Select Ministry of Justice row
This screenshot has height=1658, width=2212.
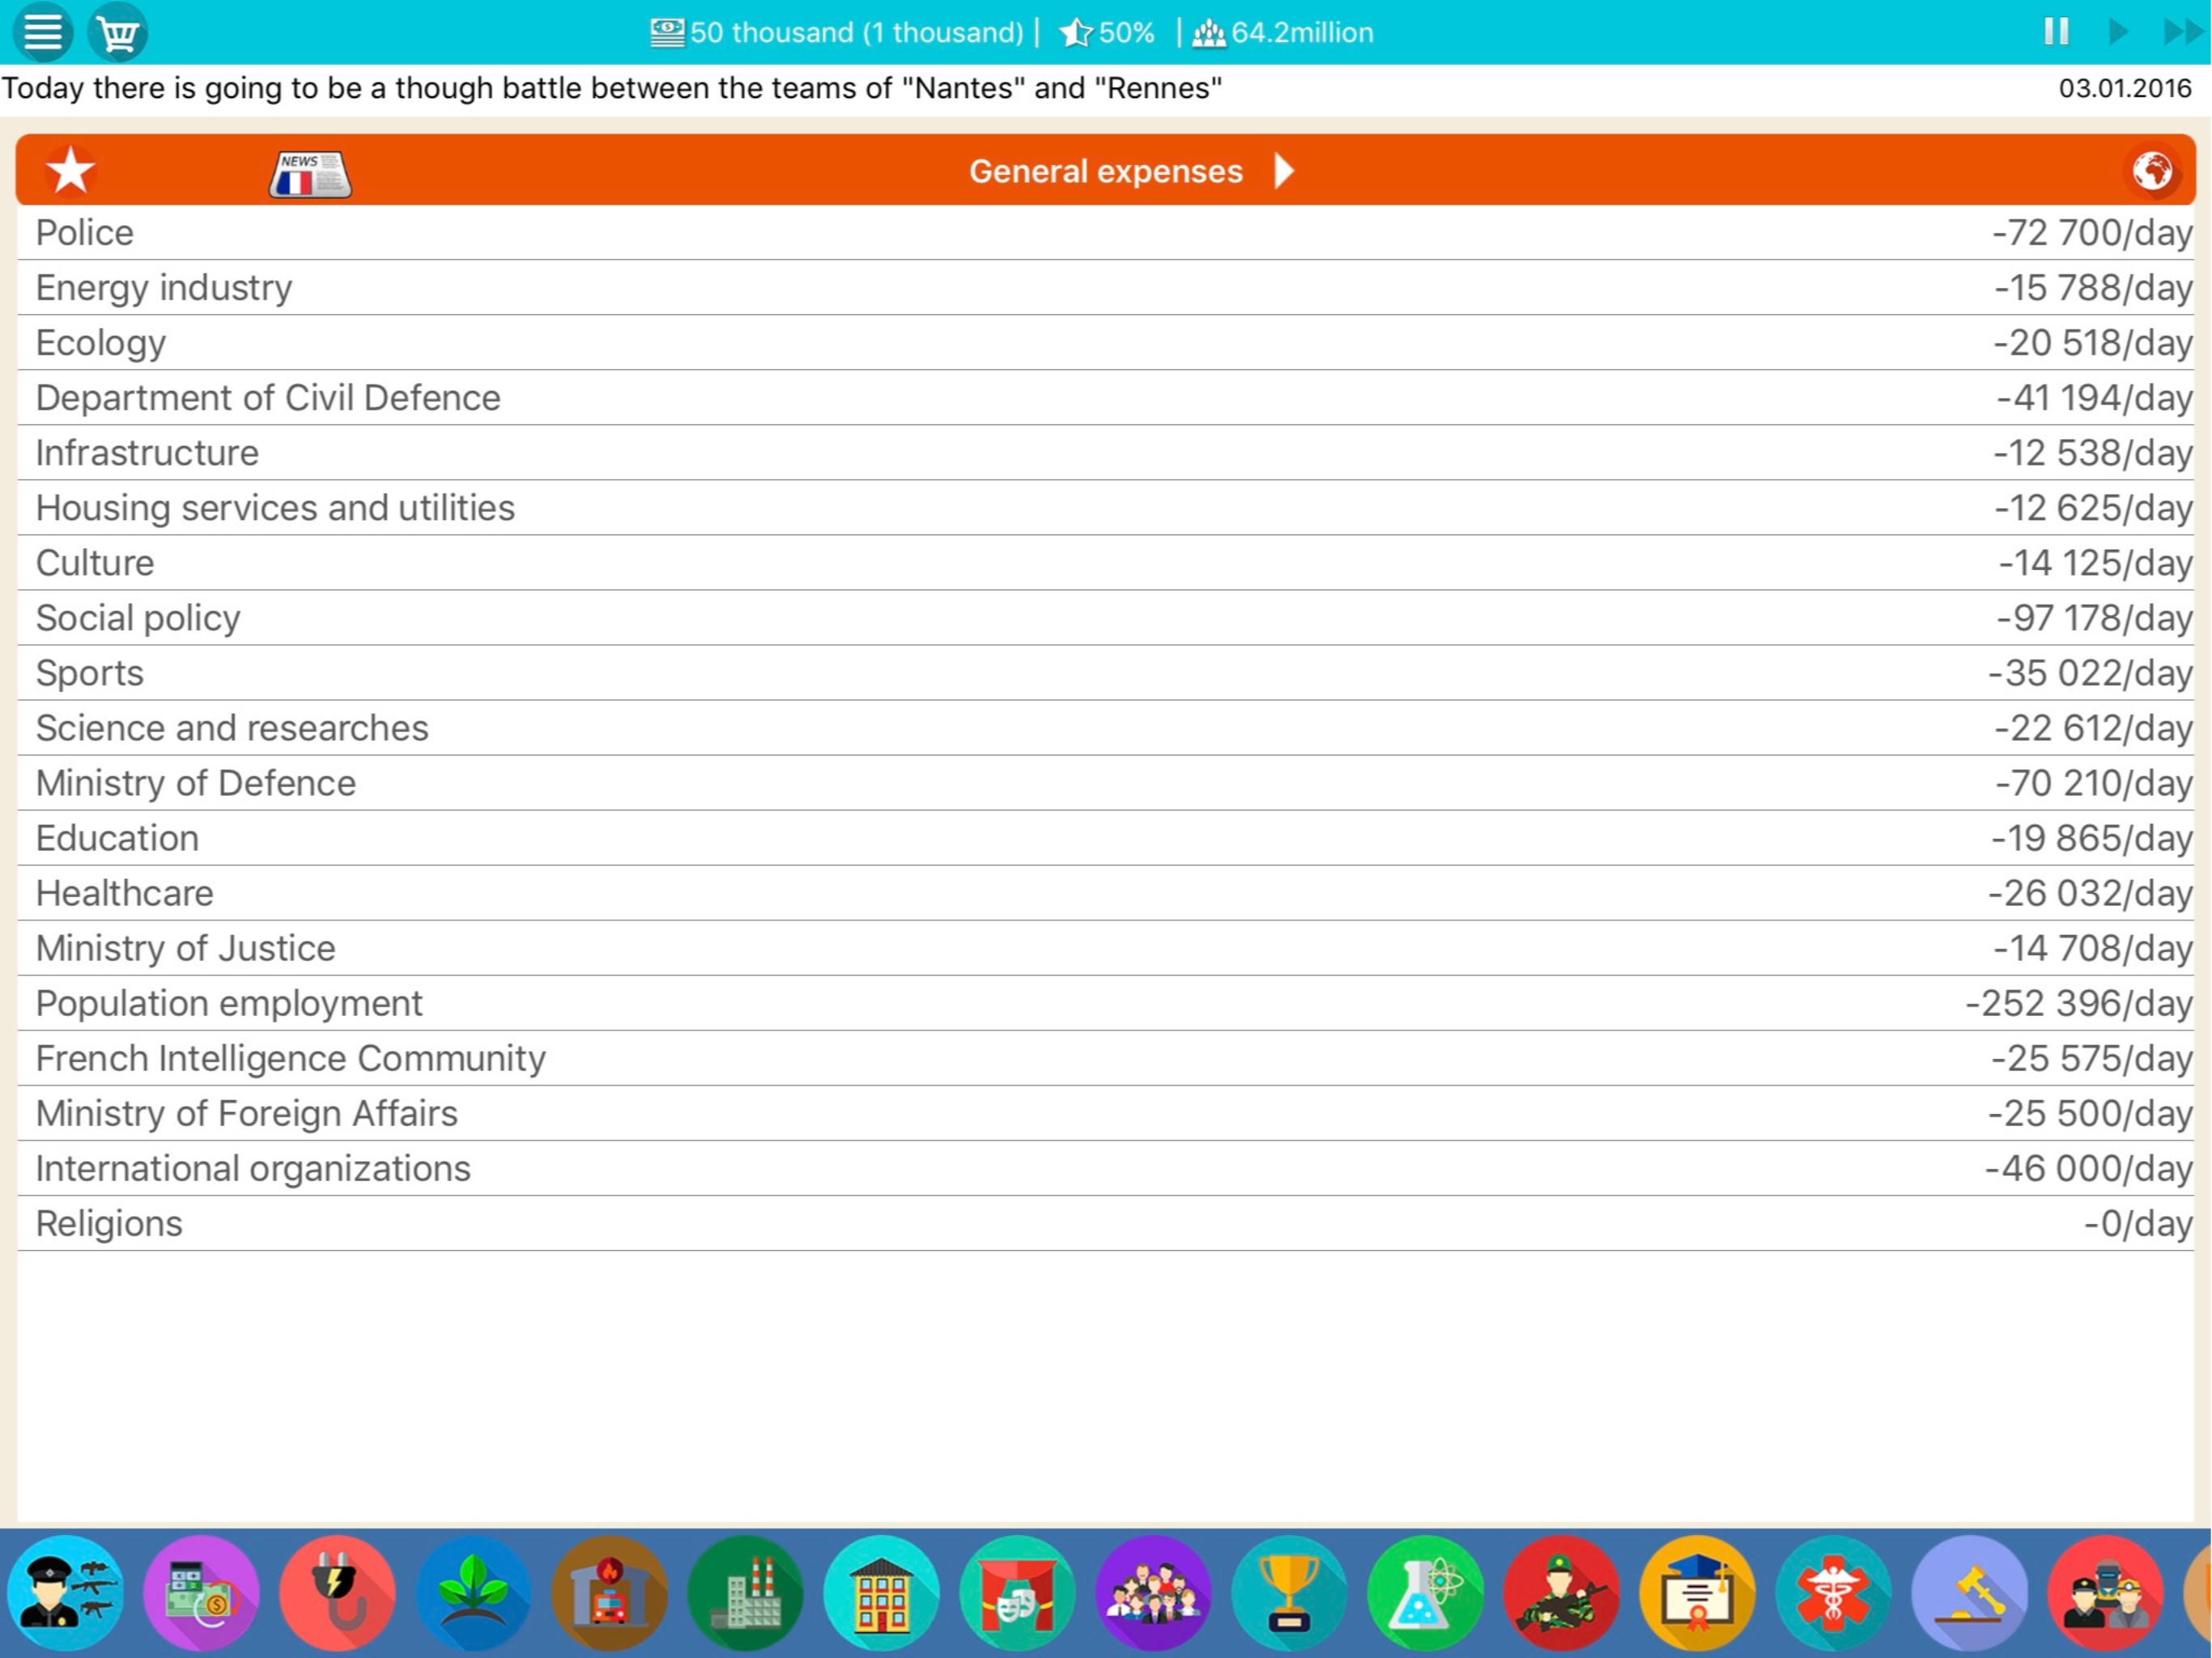click(1106, 948)
